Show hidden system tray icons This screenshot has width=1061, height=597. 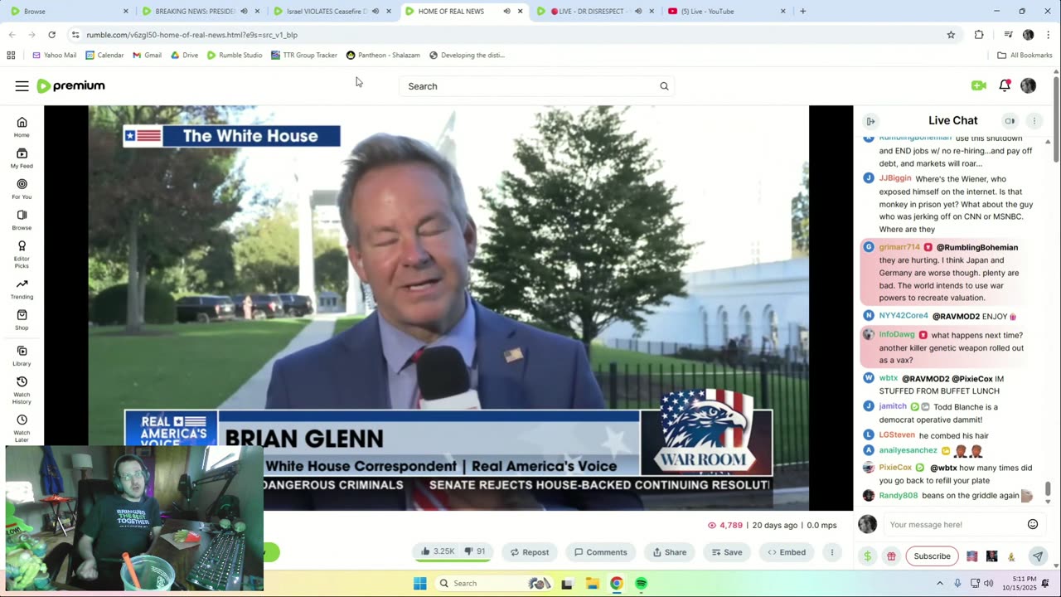coord(940,584)
